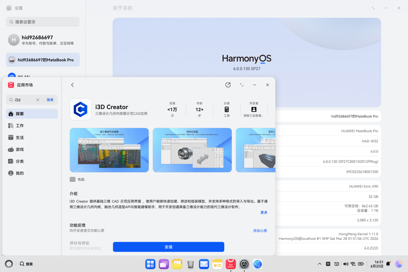Click the blue 安装 button
This screenshot has height=272, width=408.
(169, 247)
